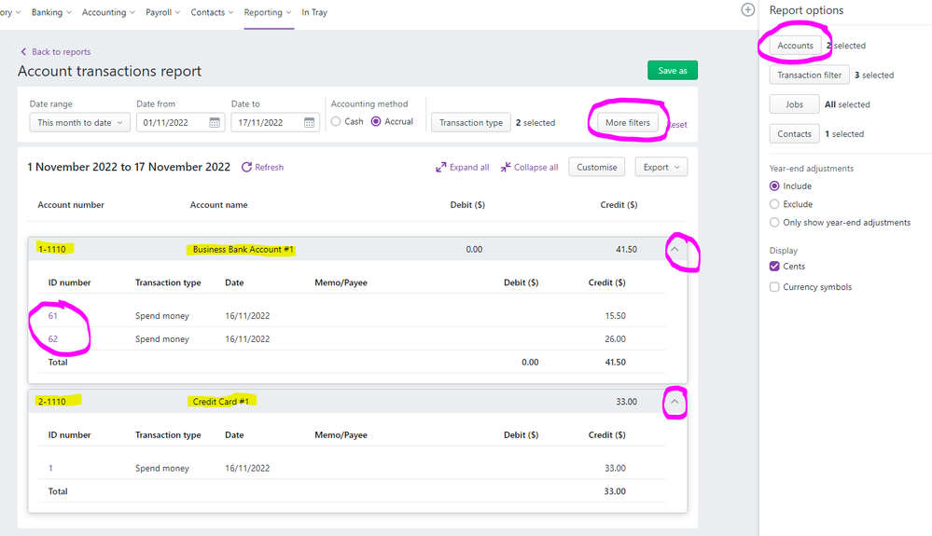Open the Banking menu
Viewport: 932px width, 536px height.
point(51,12)
